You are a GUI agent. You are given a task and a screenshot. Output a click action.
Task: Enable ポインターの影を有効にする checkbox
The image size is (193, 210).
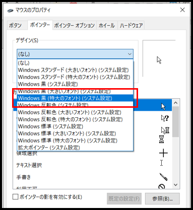click(x=16, y=197)
